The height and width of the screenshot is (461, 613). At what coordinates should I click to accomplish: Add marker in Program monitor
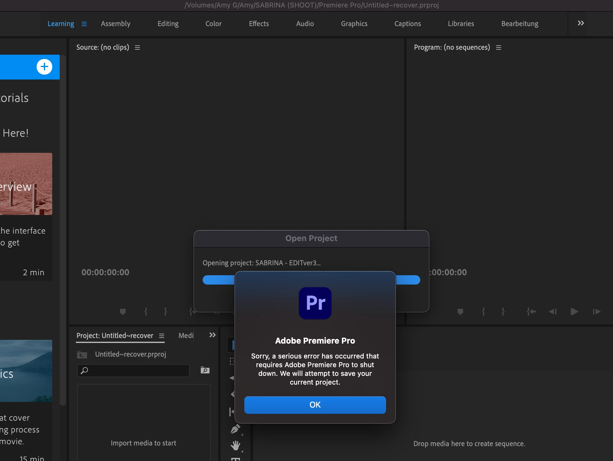click(x=460, y=311)
